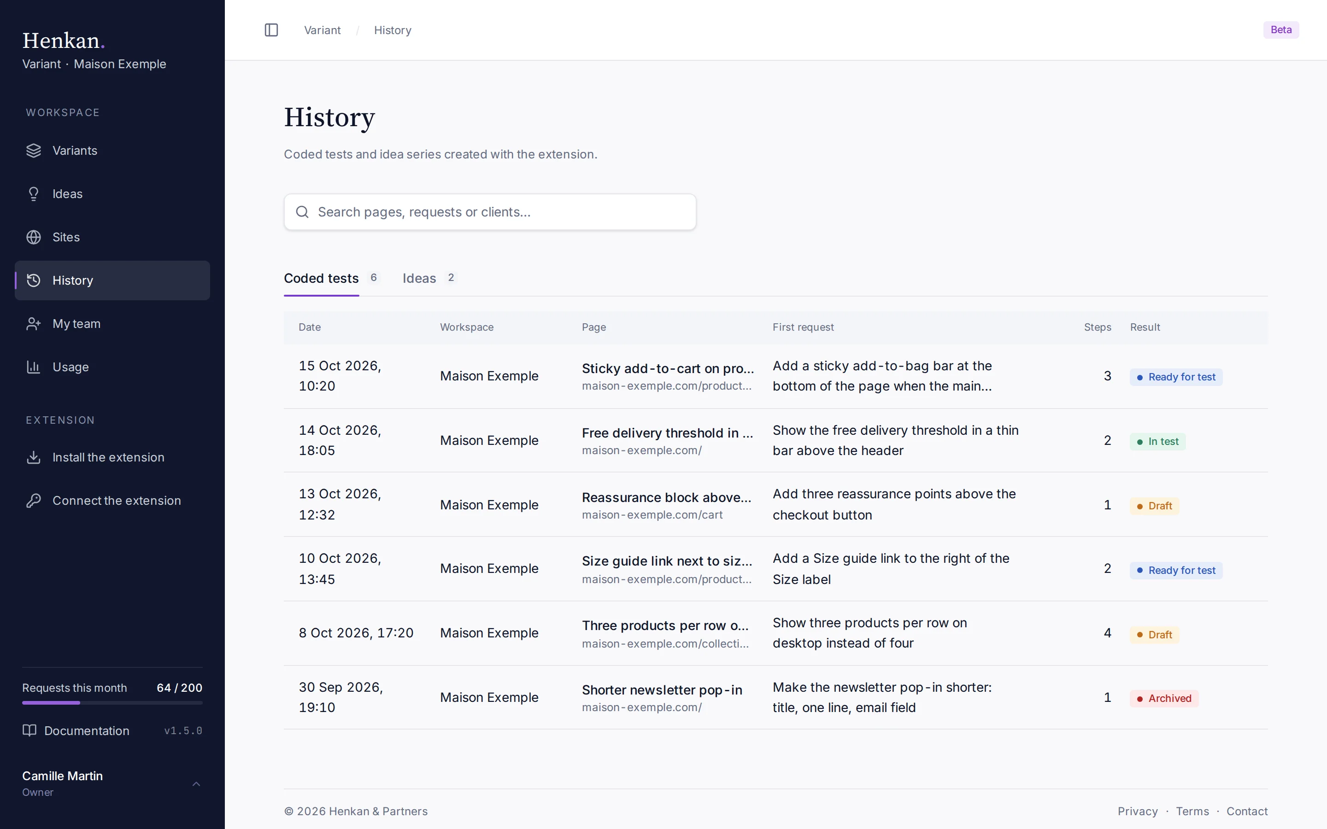Click the Steps column header
The height and width of the screenshot is (829, 1327).
point(1097,327)
